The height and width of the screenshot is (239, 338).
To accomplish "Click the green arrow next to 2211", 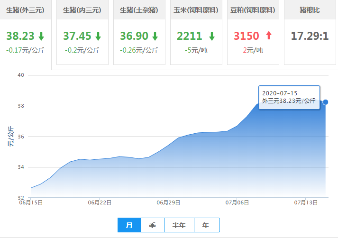I will [212, 36].
